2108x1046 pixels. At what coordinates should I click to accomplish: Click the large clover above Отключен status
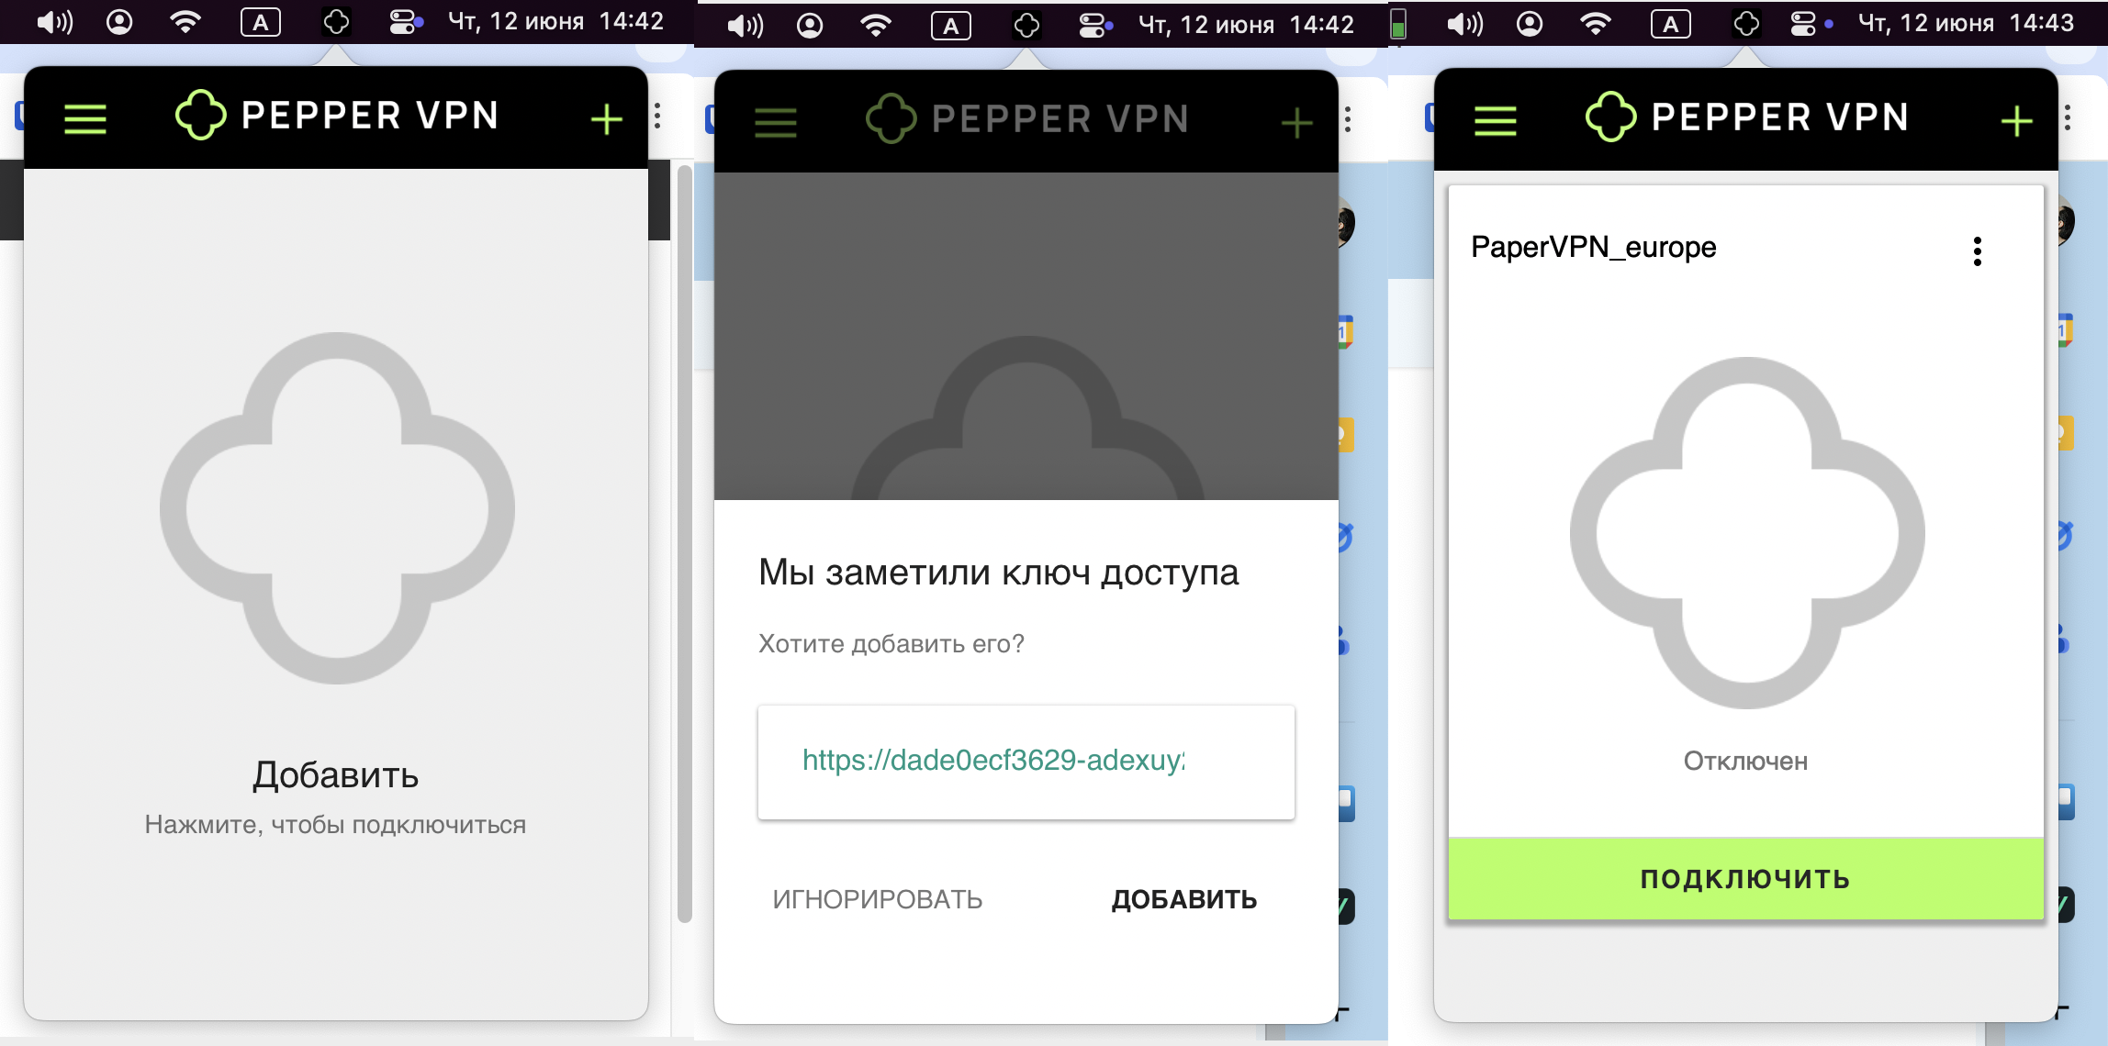pos(1746,532)
